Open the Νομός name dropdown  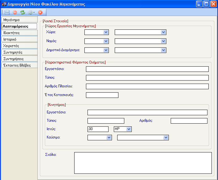(163, 41)
